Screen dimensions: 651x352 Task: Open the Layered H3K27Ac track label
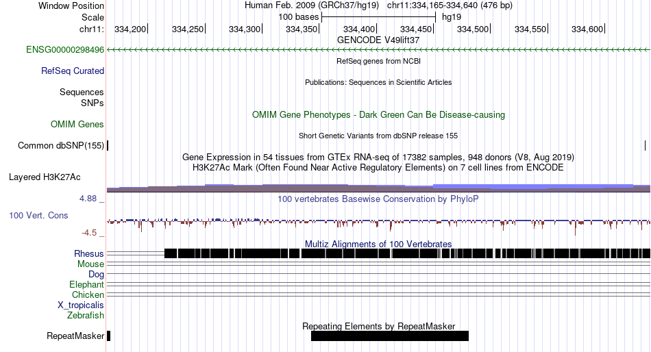[x=45, y=177]
